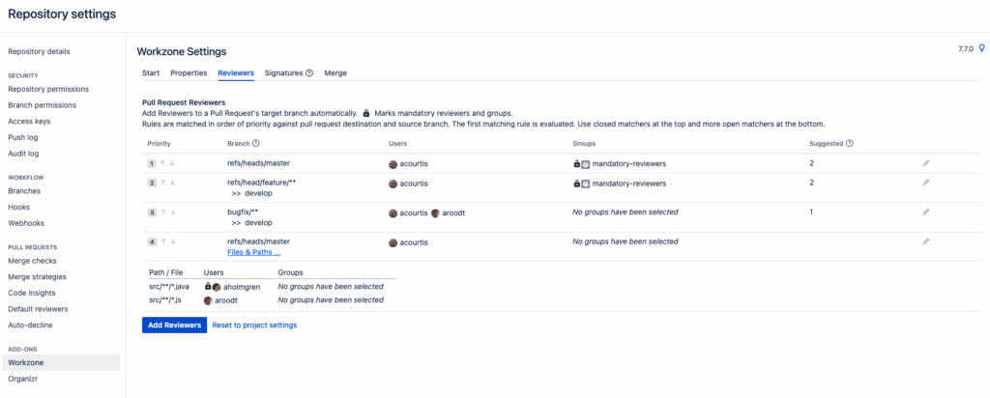Move priority 1 rule down
The height and width of the screenshot is (398, 990).
(x=173, y=163)
